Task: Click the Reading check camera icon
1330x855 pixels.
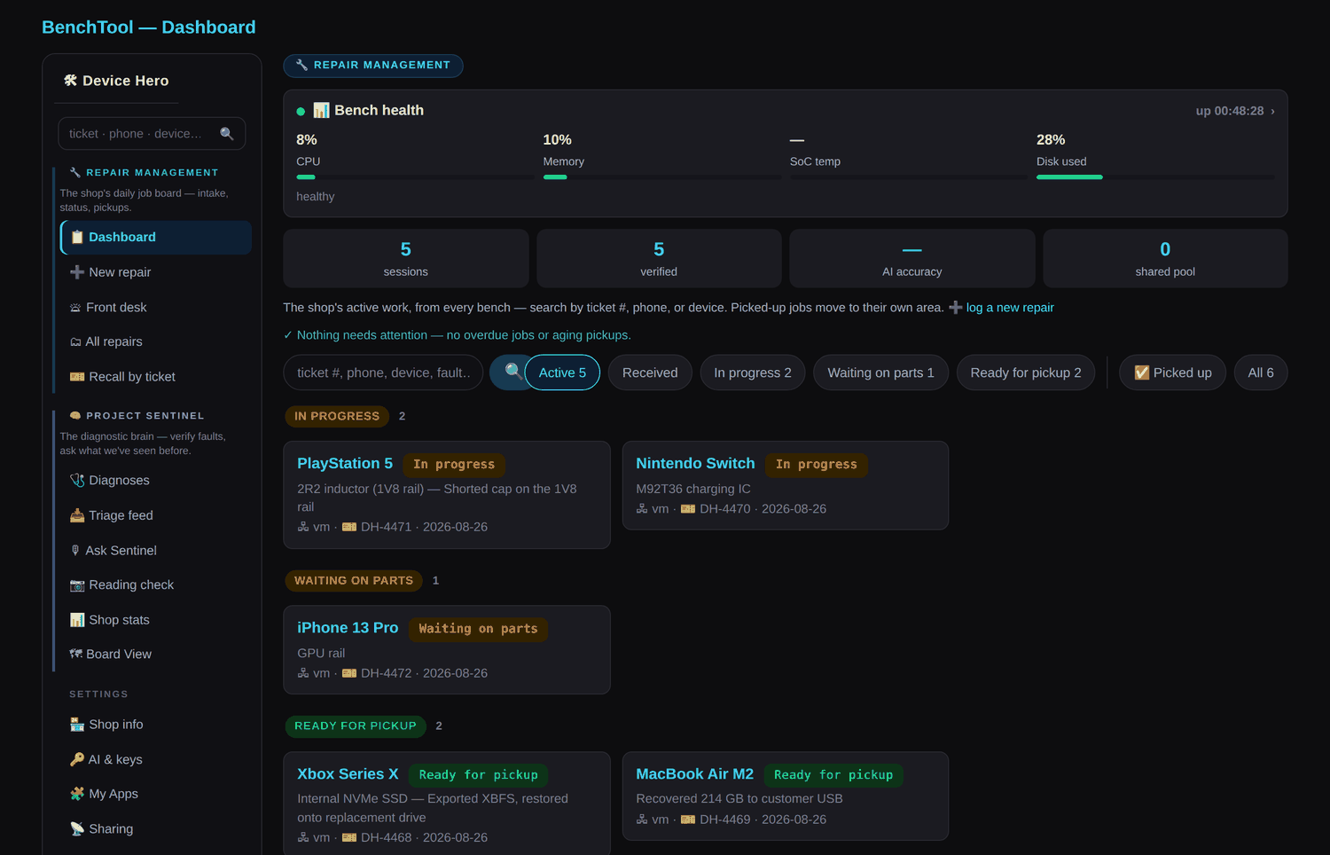Action: pos(77,584)
